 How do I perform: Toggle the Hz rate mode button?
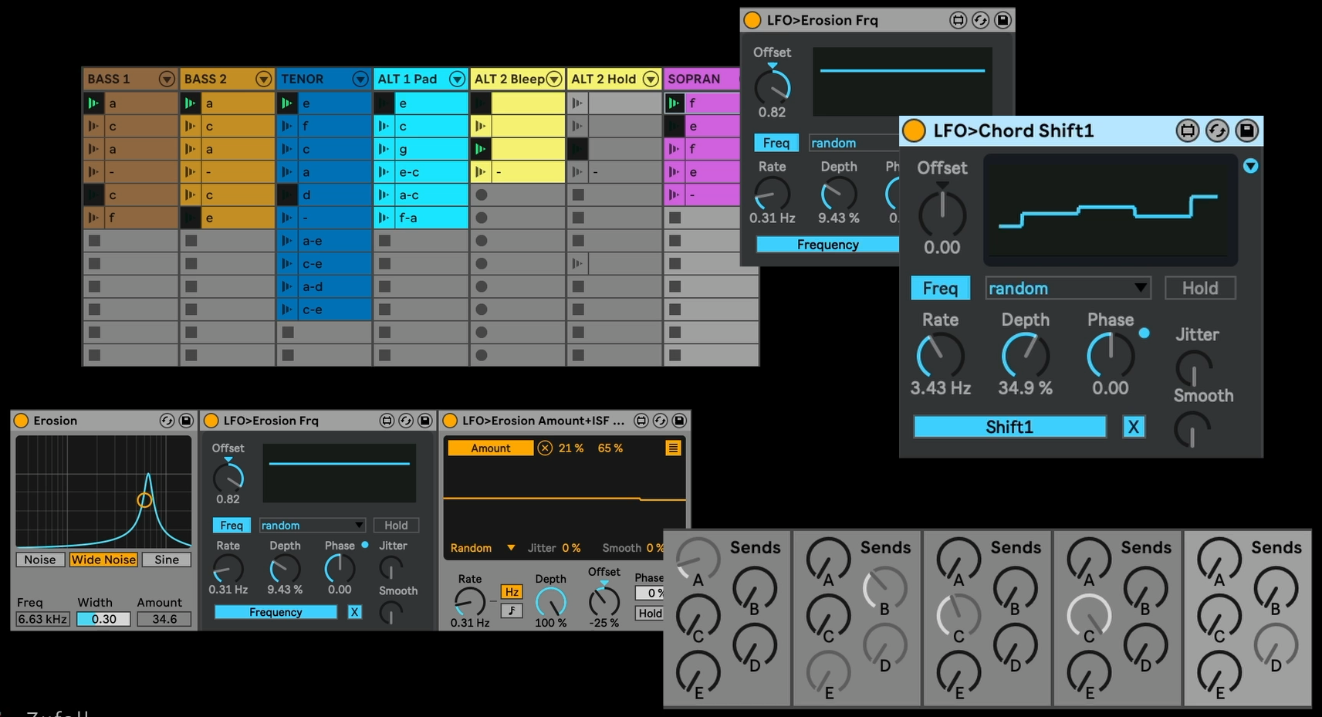click(511, 592)
